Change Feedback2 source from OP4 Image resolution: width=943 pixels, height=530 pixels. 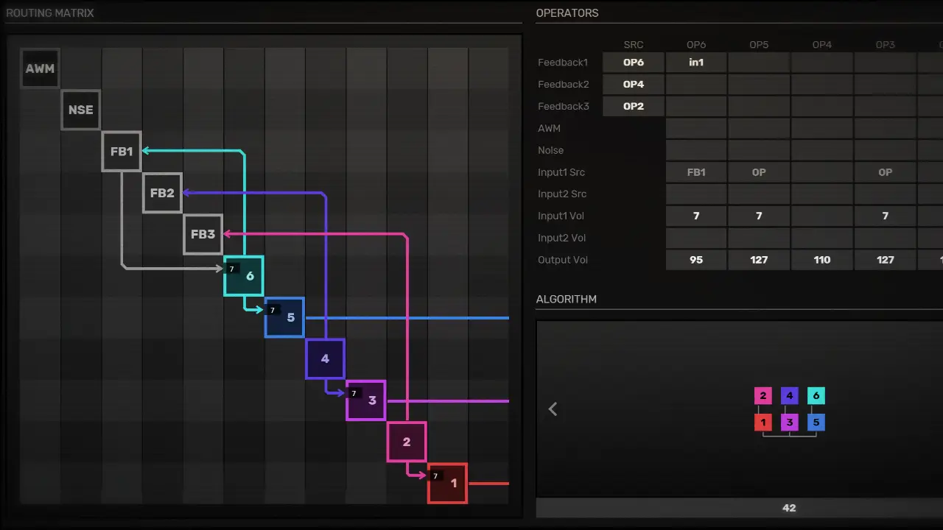634,85
